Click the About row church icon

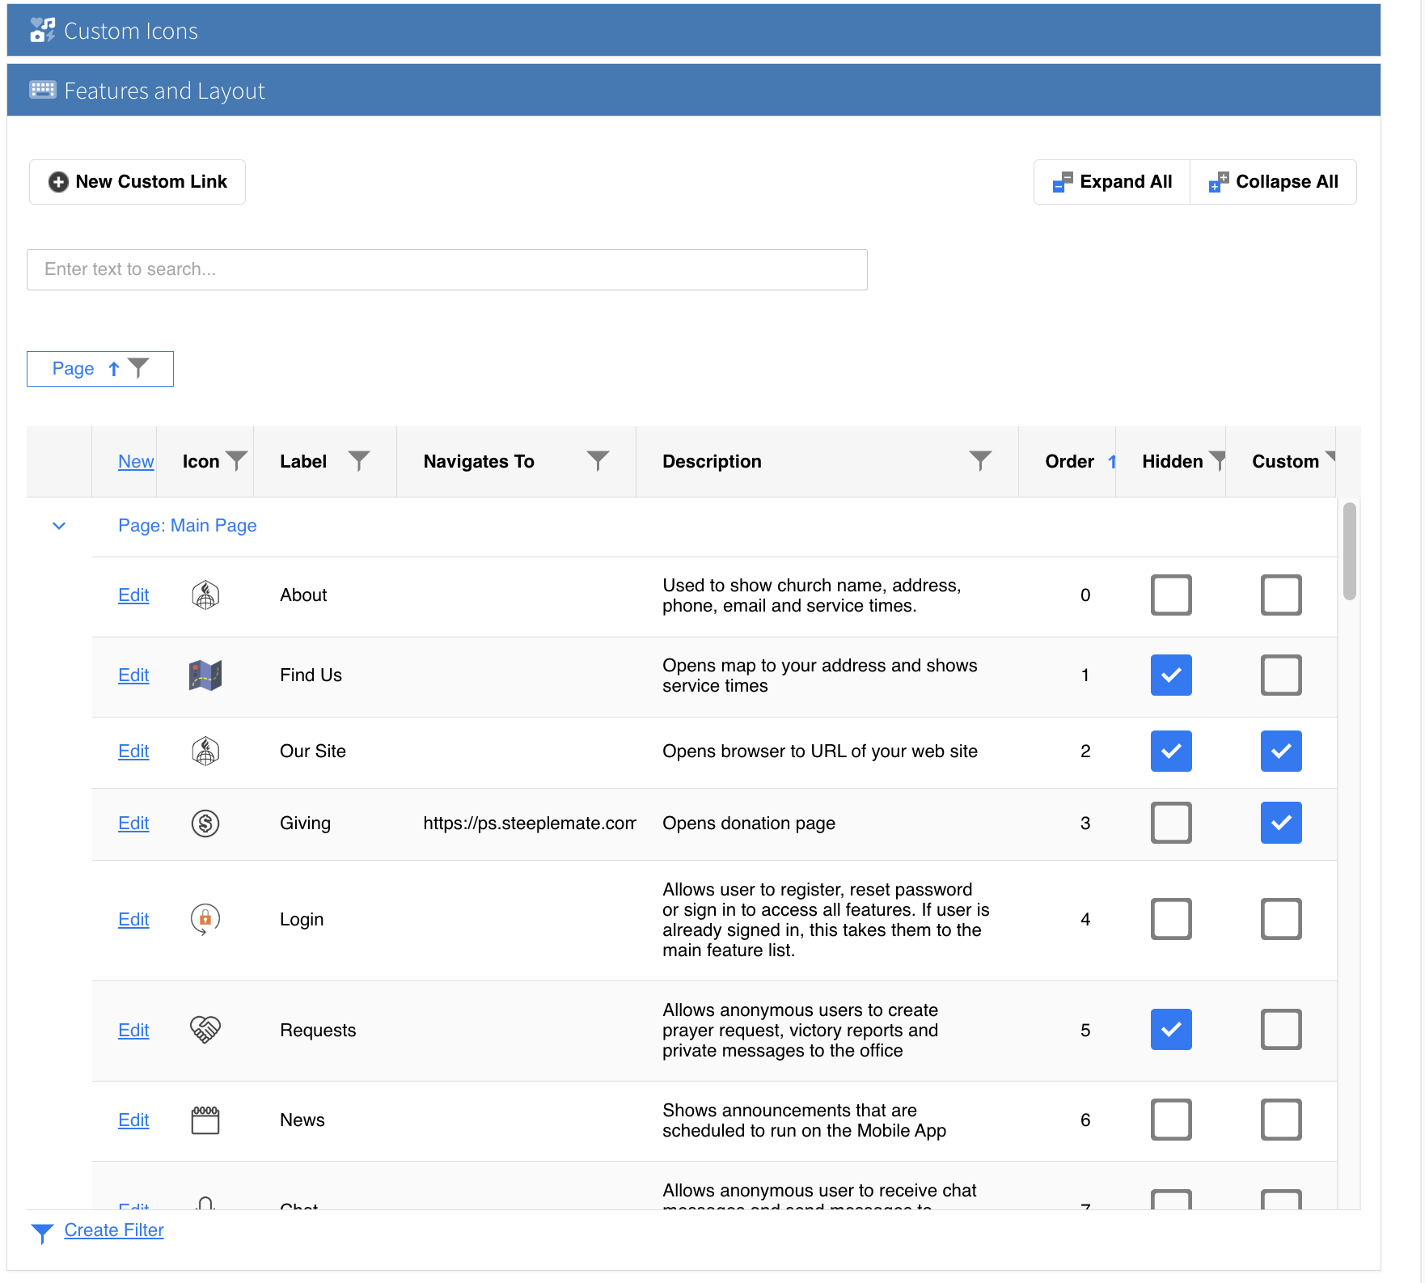click(x=205, y=595)
